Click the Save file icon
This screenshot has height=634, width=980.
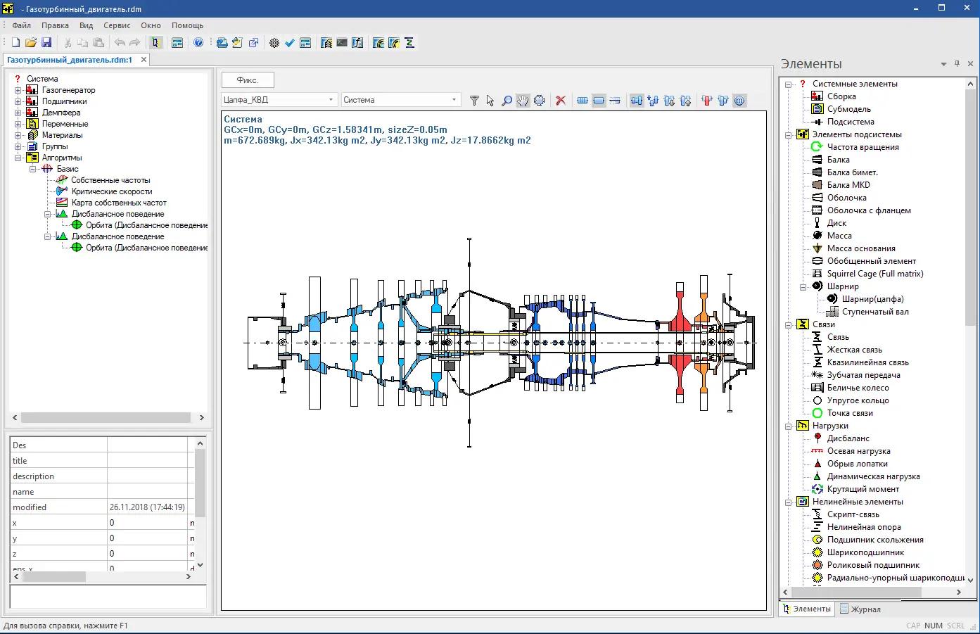[46, 43]
